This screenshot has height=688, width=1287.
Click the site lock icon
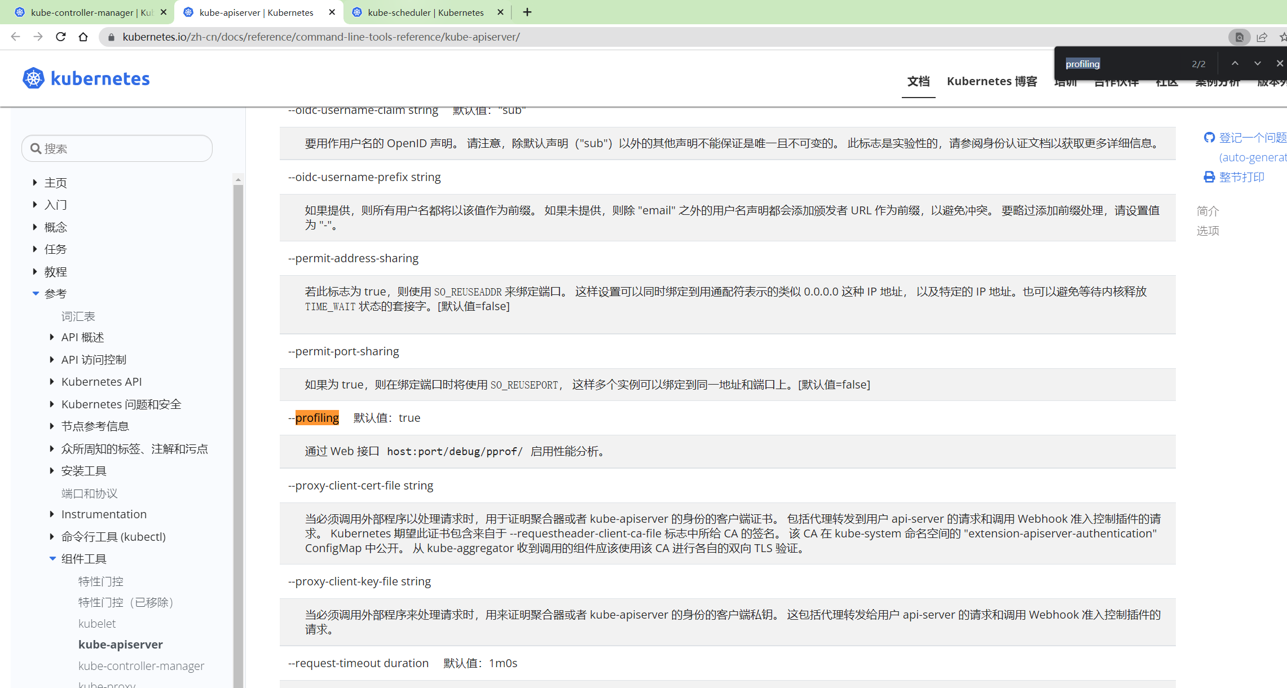point(111,37)
